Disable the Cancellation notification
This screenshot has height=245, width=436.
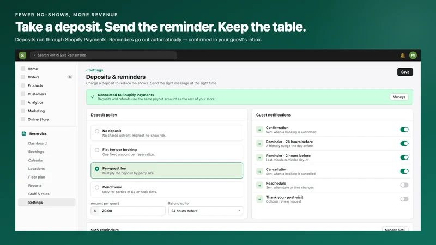point(404,171)
